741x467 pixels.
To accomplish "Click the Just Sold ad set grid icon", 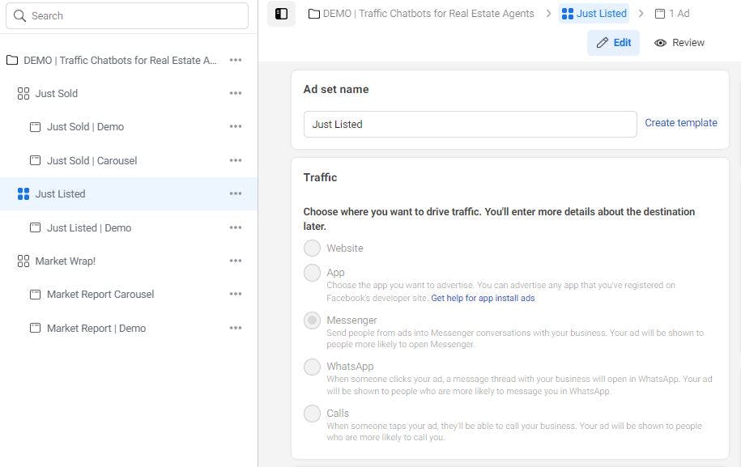I will (23, 94).
